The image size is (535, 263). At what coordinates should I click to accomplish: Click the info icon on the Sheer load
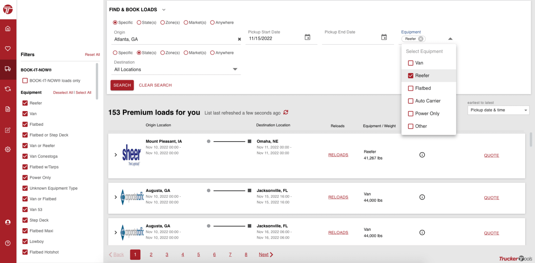[x=422, y=155]
